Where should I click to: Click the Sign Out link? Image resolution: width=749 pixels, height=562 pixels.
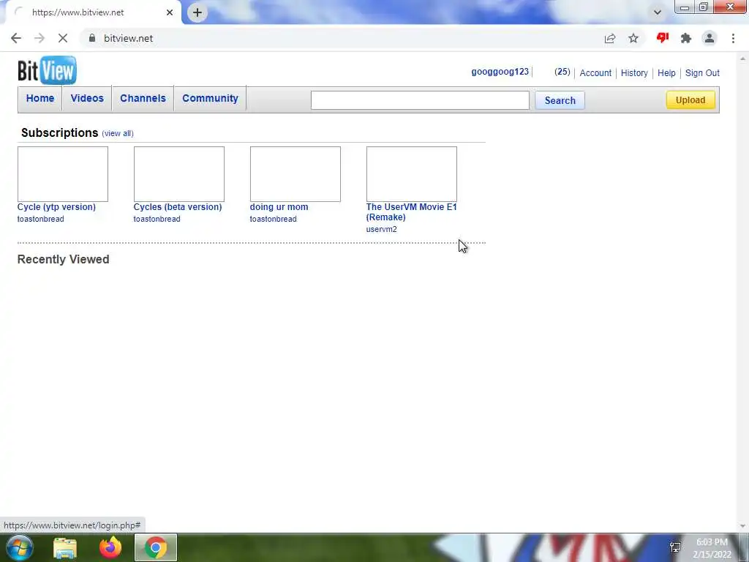702,73
